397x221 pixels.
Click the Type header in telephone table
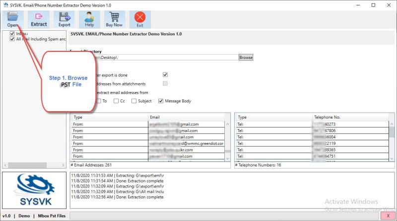[x=274, y=117]
